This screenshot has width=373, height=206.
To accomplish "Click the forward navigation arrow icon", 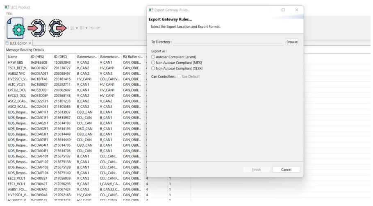I will pyautogui.click(x=98, y=28).
